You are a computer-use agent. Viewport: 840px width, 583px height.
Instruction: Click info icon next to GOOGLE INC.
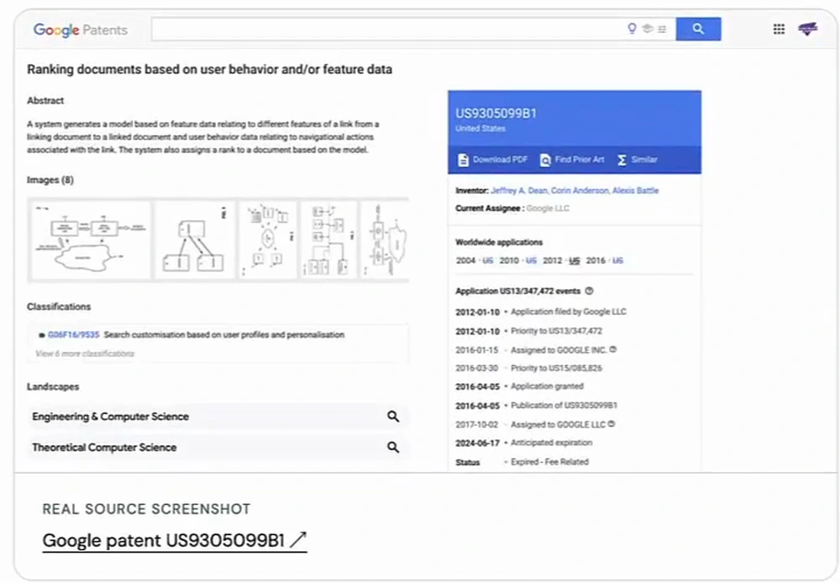point(613,349)
